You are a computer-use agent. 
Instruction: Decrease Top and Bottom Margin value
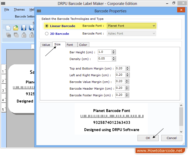[127, 70]
